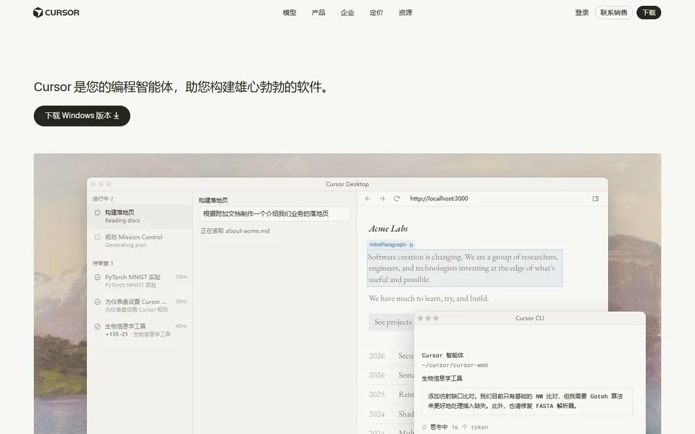Click the Acme Labs heading
The image size is (695, 434).
coord(388,229)
